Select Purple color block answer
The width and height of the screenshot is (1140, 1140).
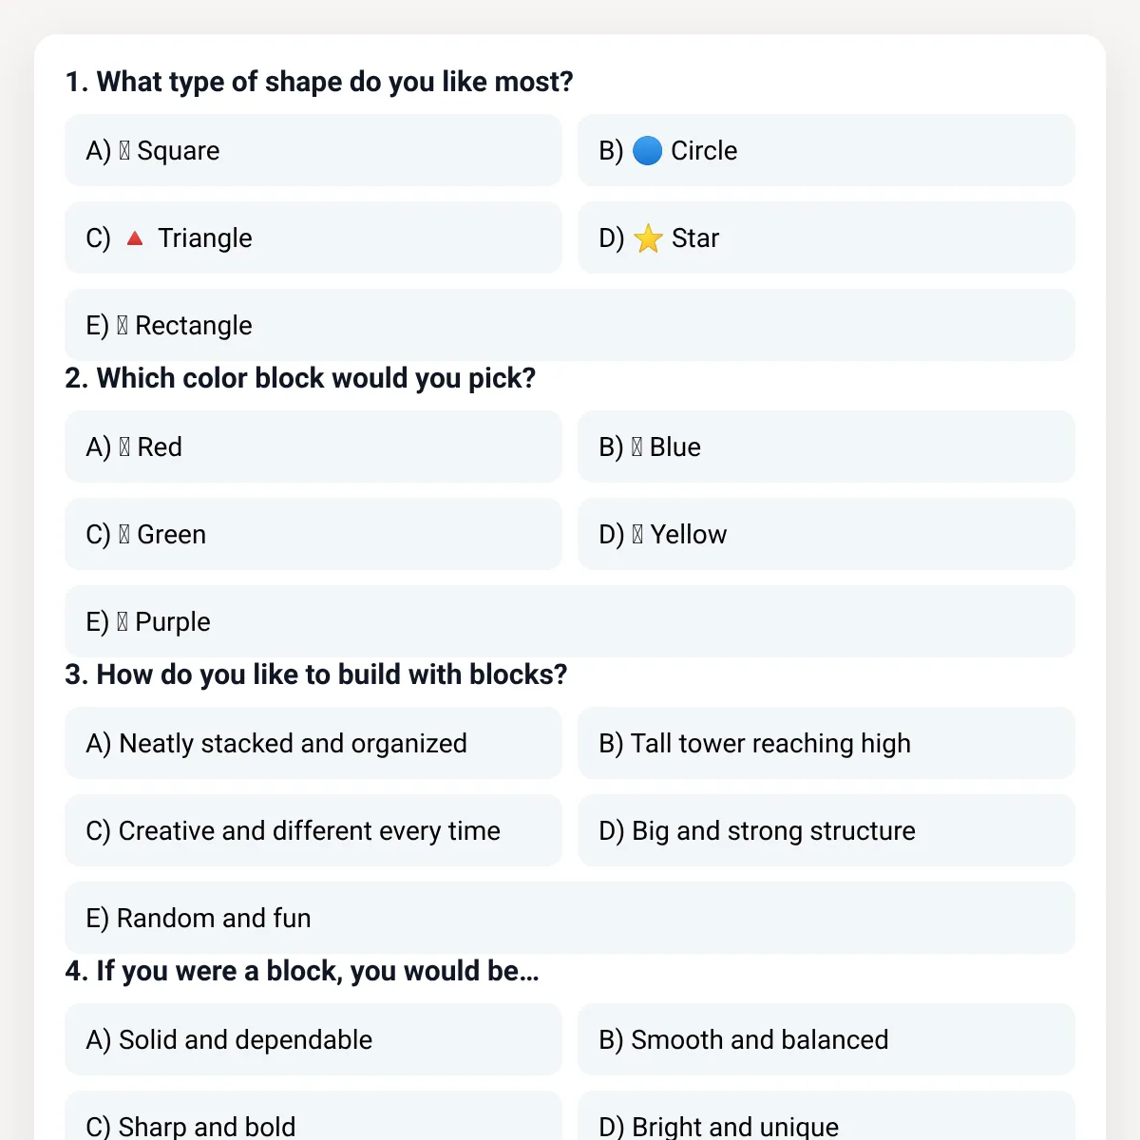point(570,621)
